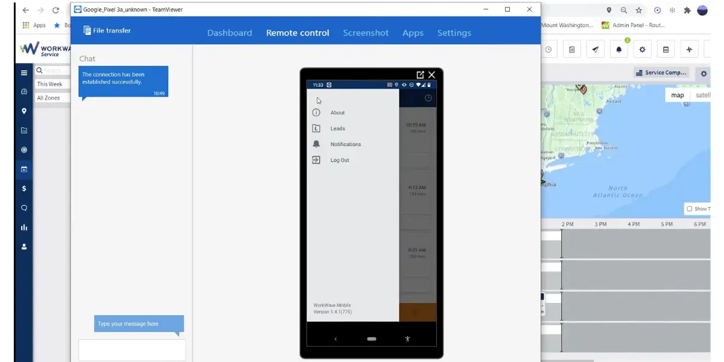Click the chat message input box
Screen dimensions: 724x362
(x=132, y=351)
